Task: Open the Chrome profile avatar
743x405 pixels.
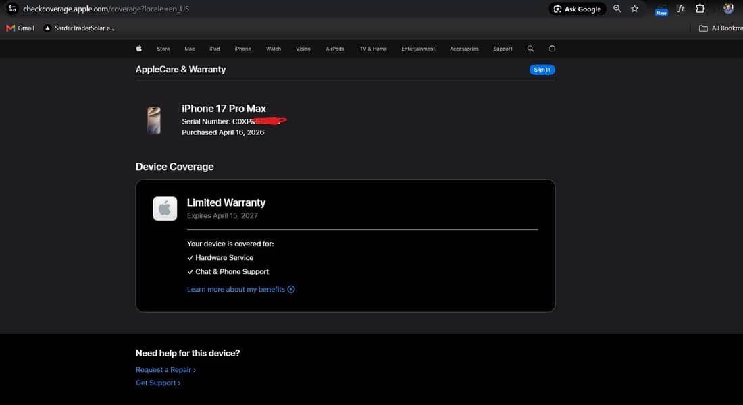Action: tap(728, 9)
